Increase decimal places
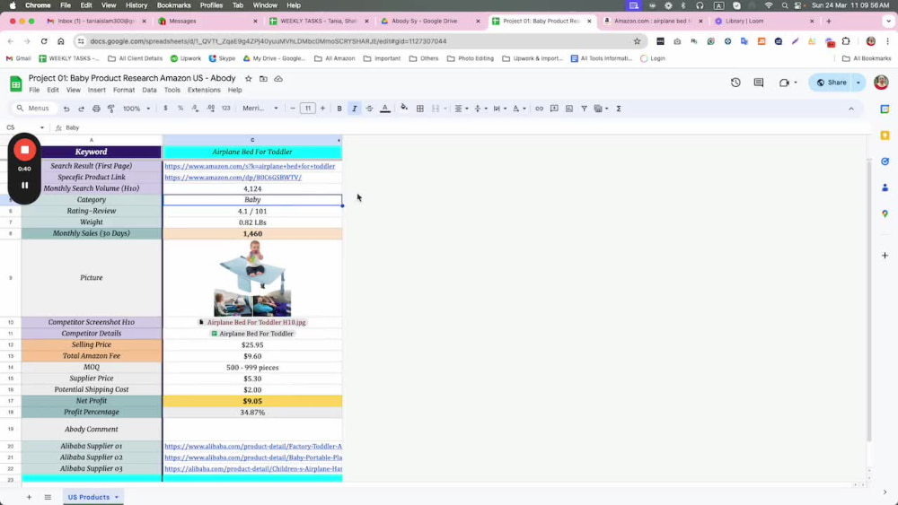The width and height of the screenshot is (898, 505). click(210, 109)
